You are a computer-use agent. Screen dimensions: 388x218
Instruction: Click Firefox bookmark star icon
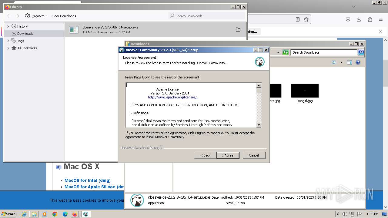pyautogui.click(x=306, y=19)
